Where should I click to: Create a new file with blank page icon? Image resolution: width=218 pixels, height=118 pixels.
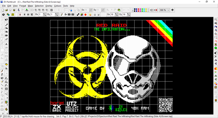(3, 10)
